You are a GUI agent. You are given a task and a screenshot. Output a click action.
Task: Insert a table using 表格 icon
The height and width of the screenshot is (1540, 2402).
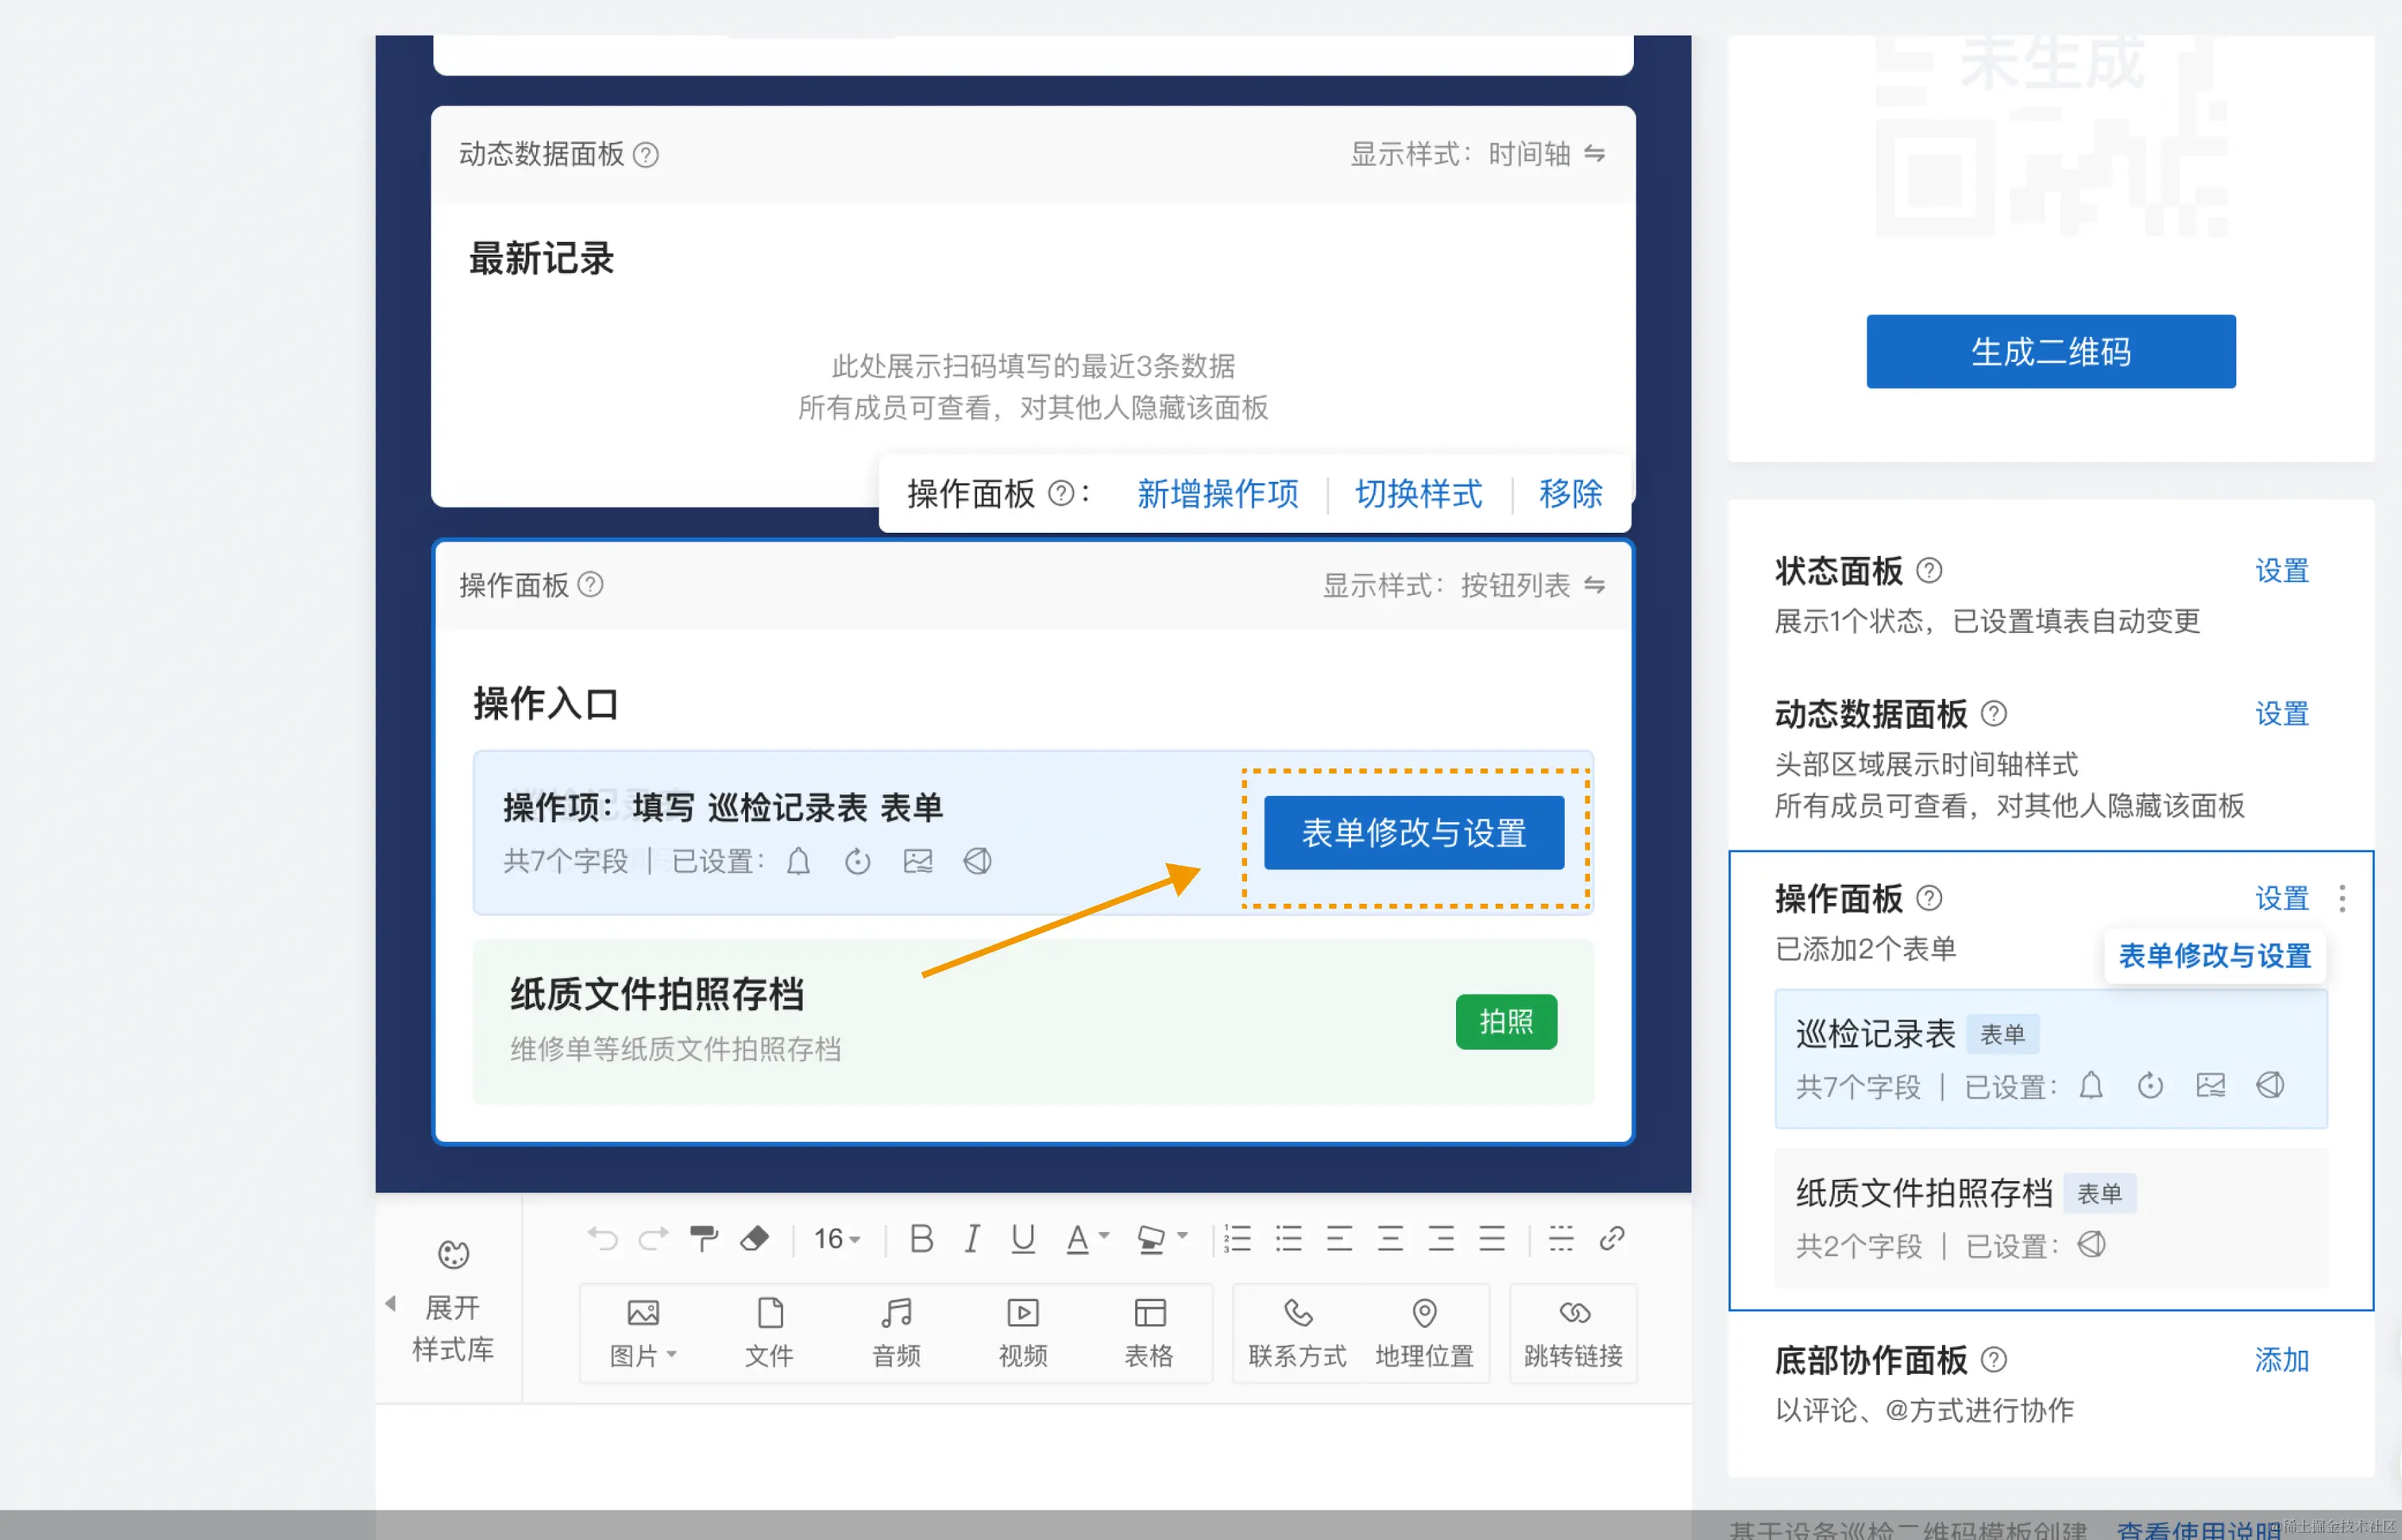(1149, 1332)
